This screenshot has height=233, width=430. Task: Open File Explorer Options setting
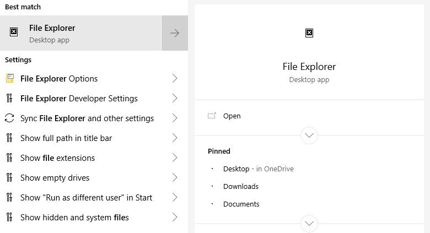coord(94,78)
